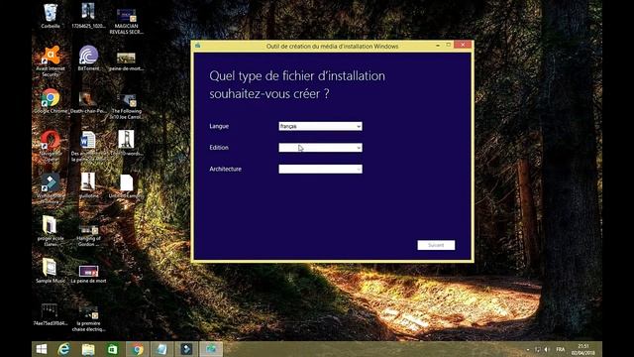634x357 pixels.
Task: Select the school project folder on desktop
Action: pyautogui.click(x=51, y=231)
